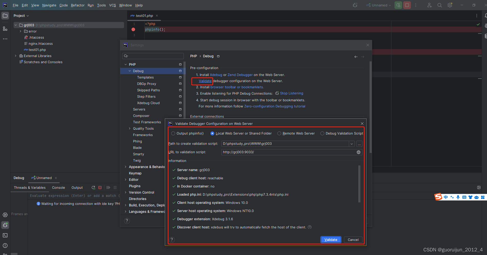The width and height of the screenshot is (487, 255).
Task: Open Zend Debugger link
Action: tap(240, 75)
